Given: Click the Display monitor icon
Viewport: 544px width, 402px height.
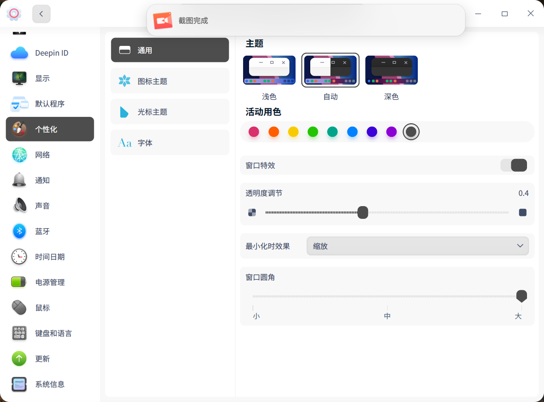Looking at the screenshot, I should 19,78.
